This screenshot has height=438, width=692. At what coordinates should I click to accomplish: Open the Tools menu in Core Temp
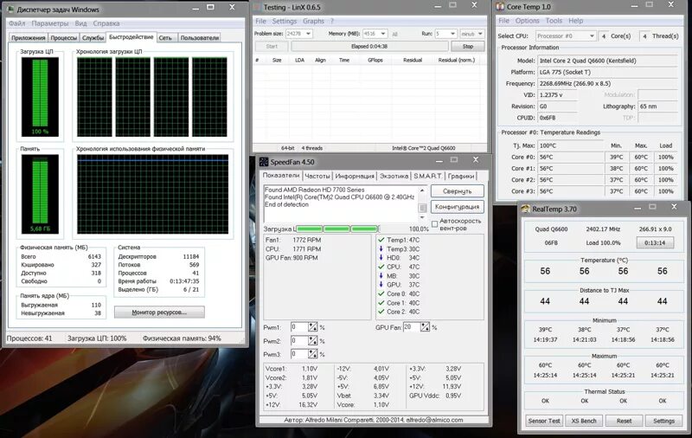click(x=554, y=21)
